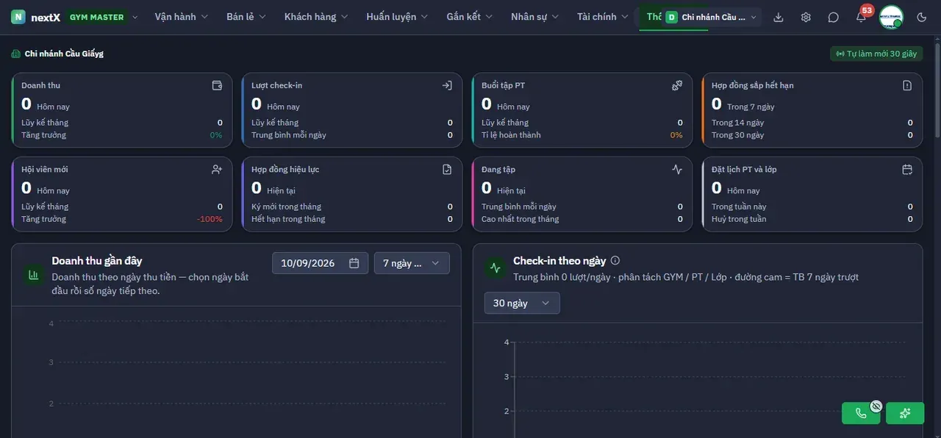Open the Bán lẻ menu
941x438 pixels.
246,17
